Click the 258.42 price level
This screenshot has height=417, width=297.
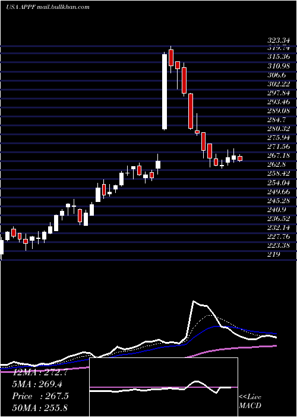pos(279,174)
